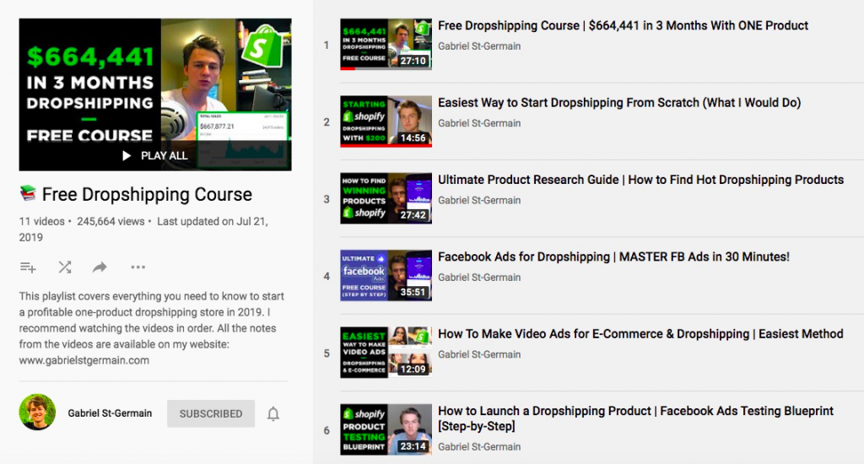Click the 'Last updated on Jul 21, 2019' text

[x=143, y=229]
